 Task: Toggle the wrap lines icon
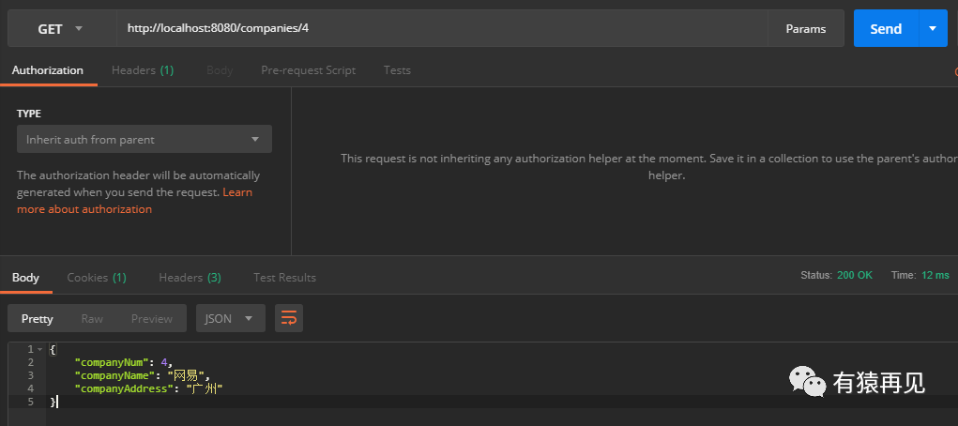pos(289,319)
